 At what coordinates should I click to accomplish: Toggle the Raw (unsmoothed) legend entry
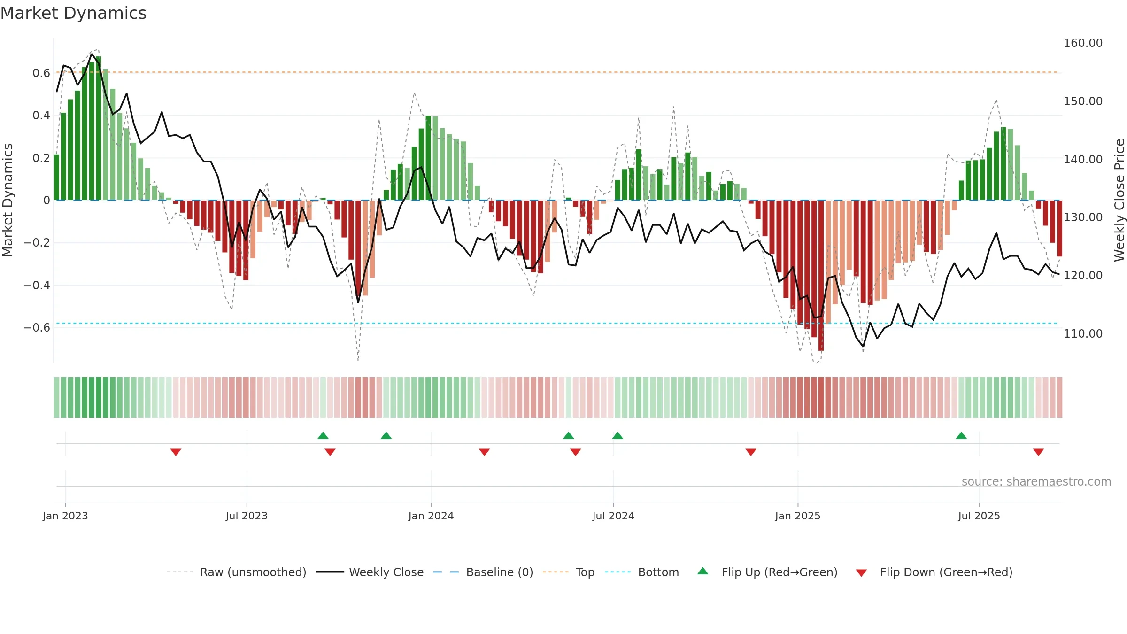pyautogui.click(x=236, y=572)
